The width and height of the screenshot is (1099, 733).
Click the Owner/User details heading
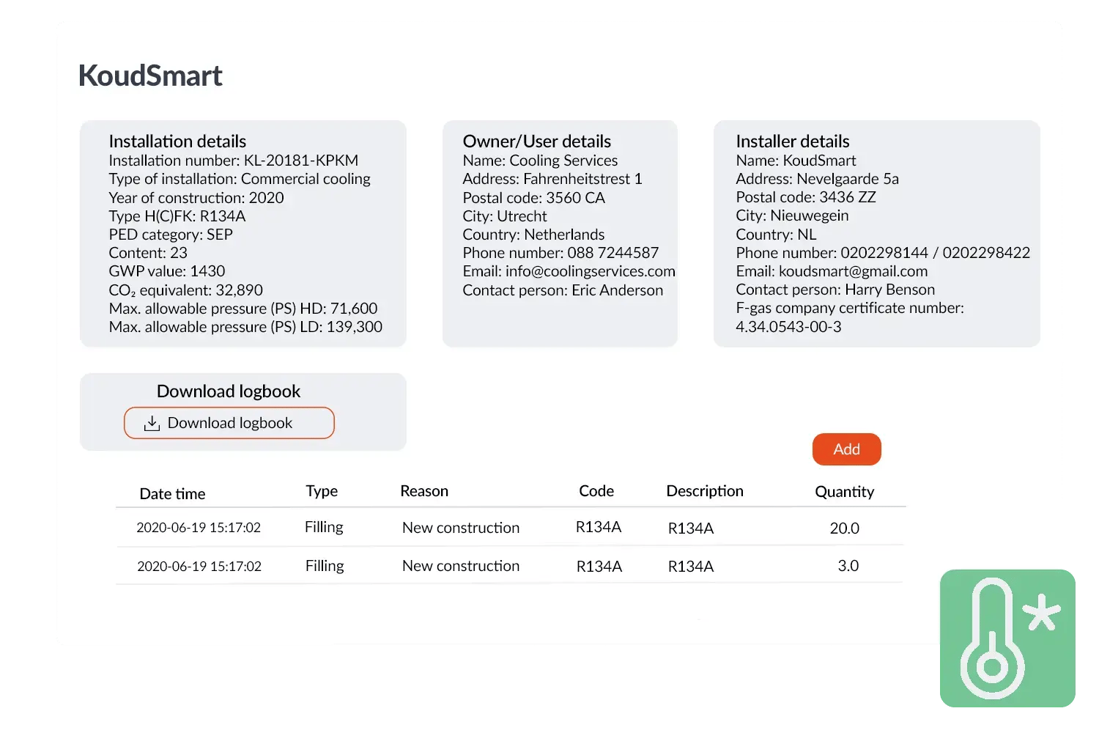pos(536,141)
